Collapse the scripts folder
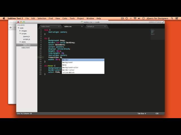Viewport: 181px width, 135px height. pyautogui.click(x=20, y=33)
